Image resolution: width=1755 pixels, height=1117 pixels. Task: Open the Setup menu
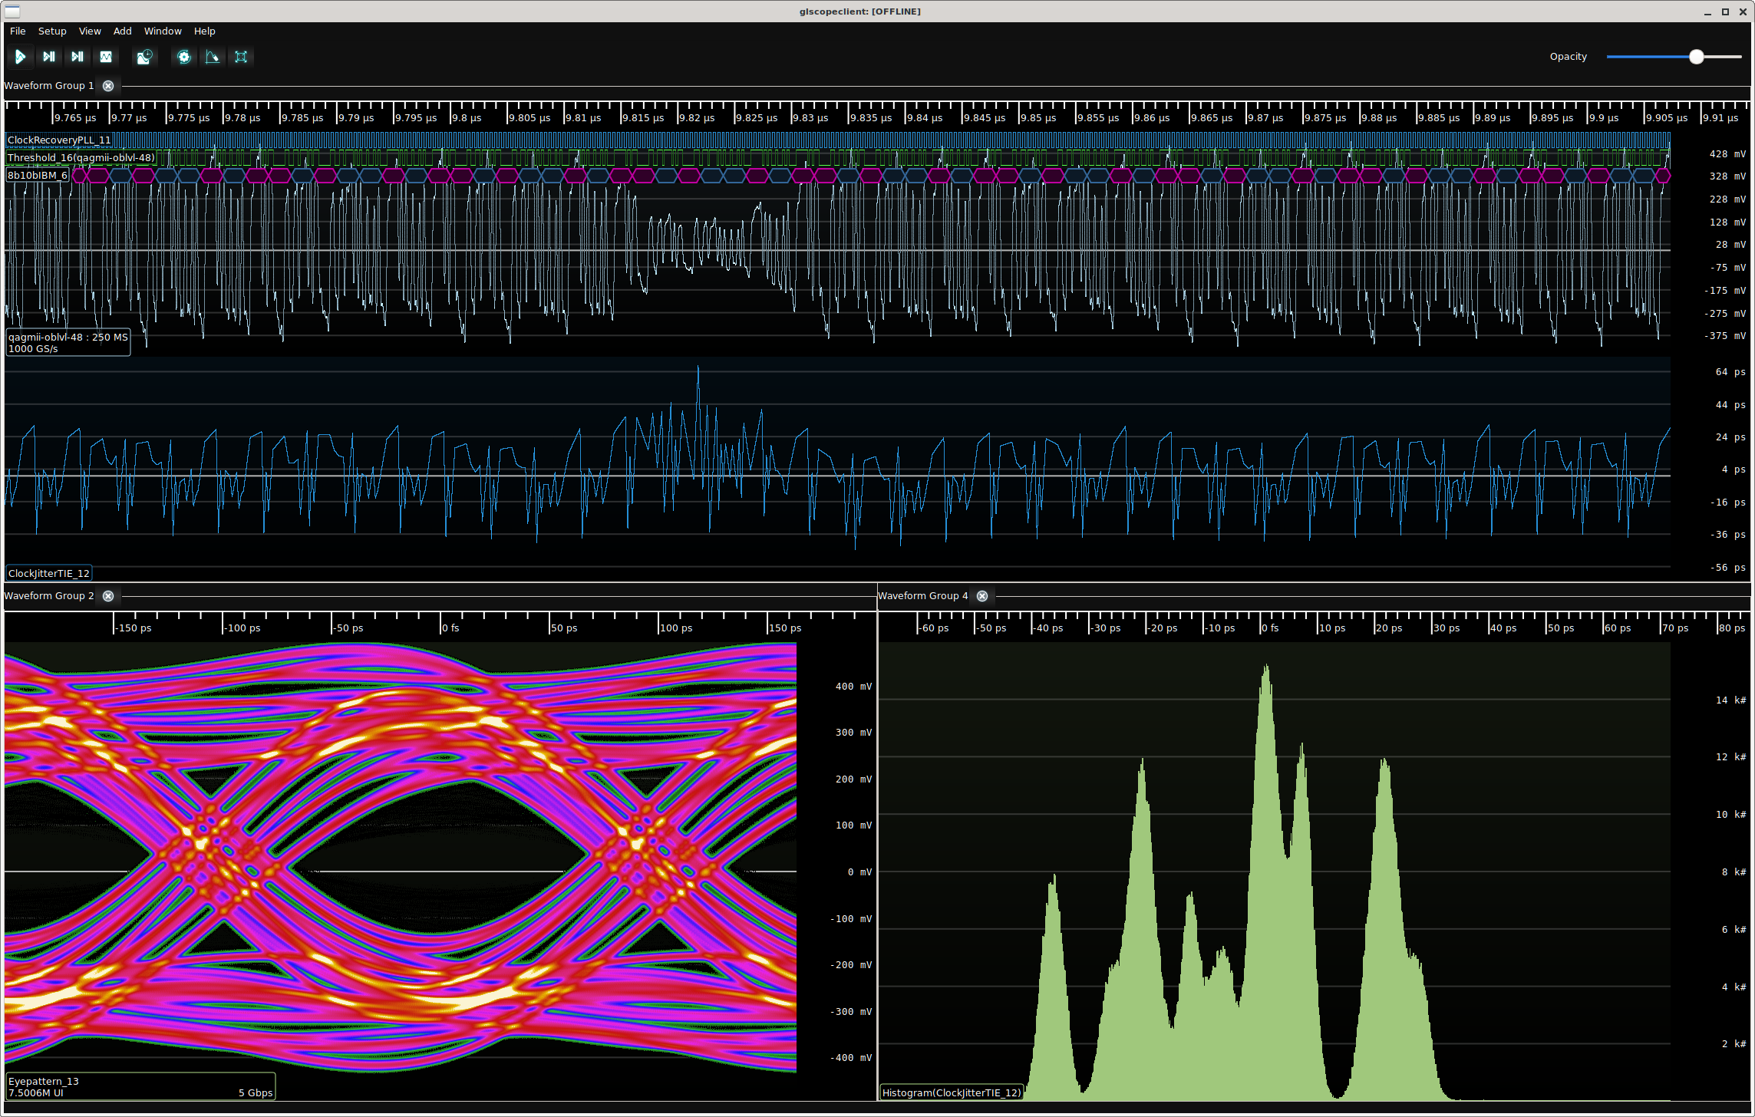(52, 31)
